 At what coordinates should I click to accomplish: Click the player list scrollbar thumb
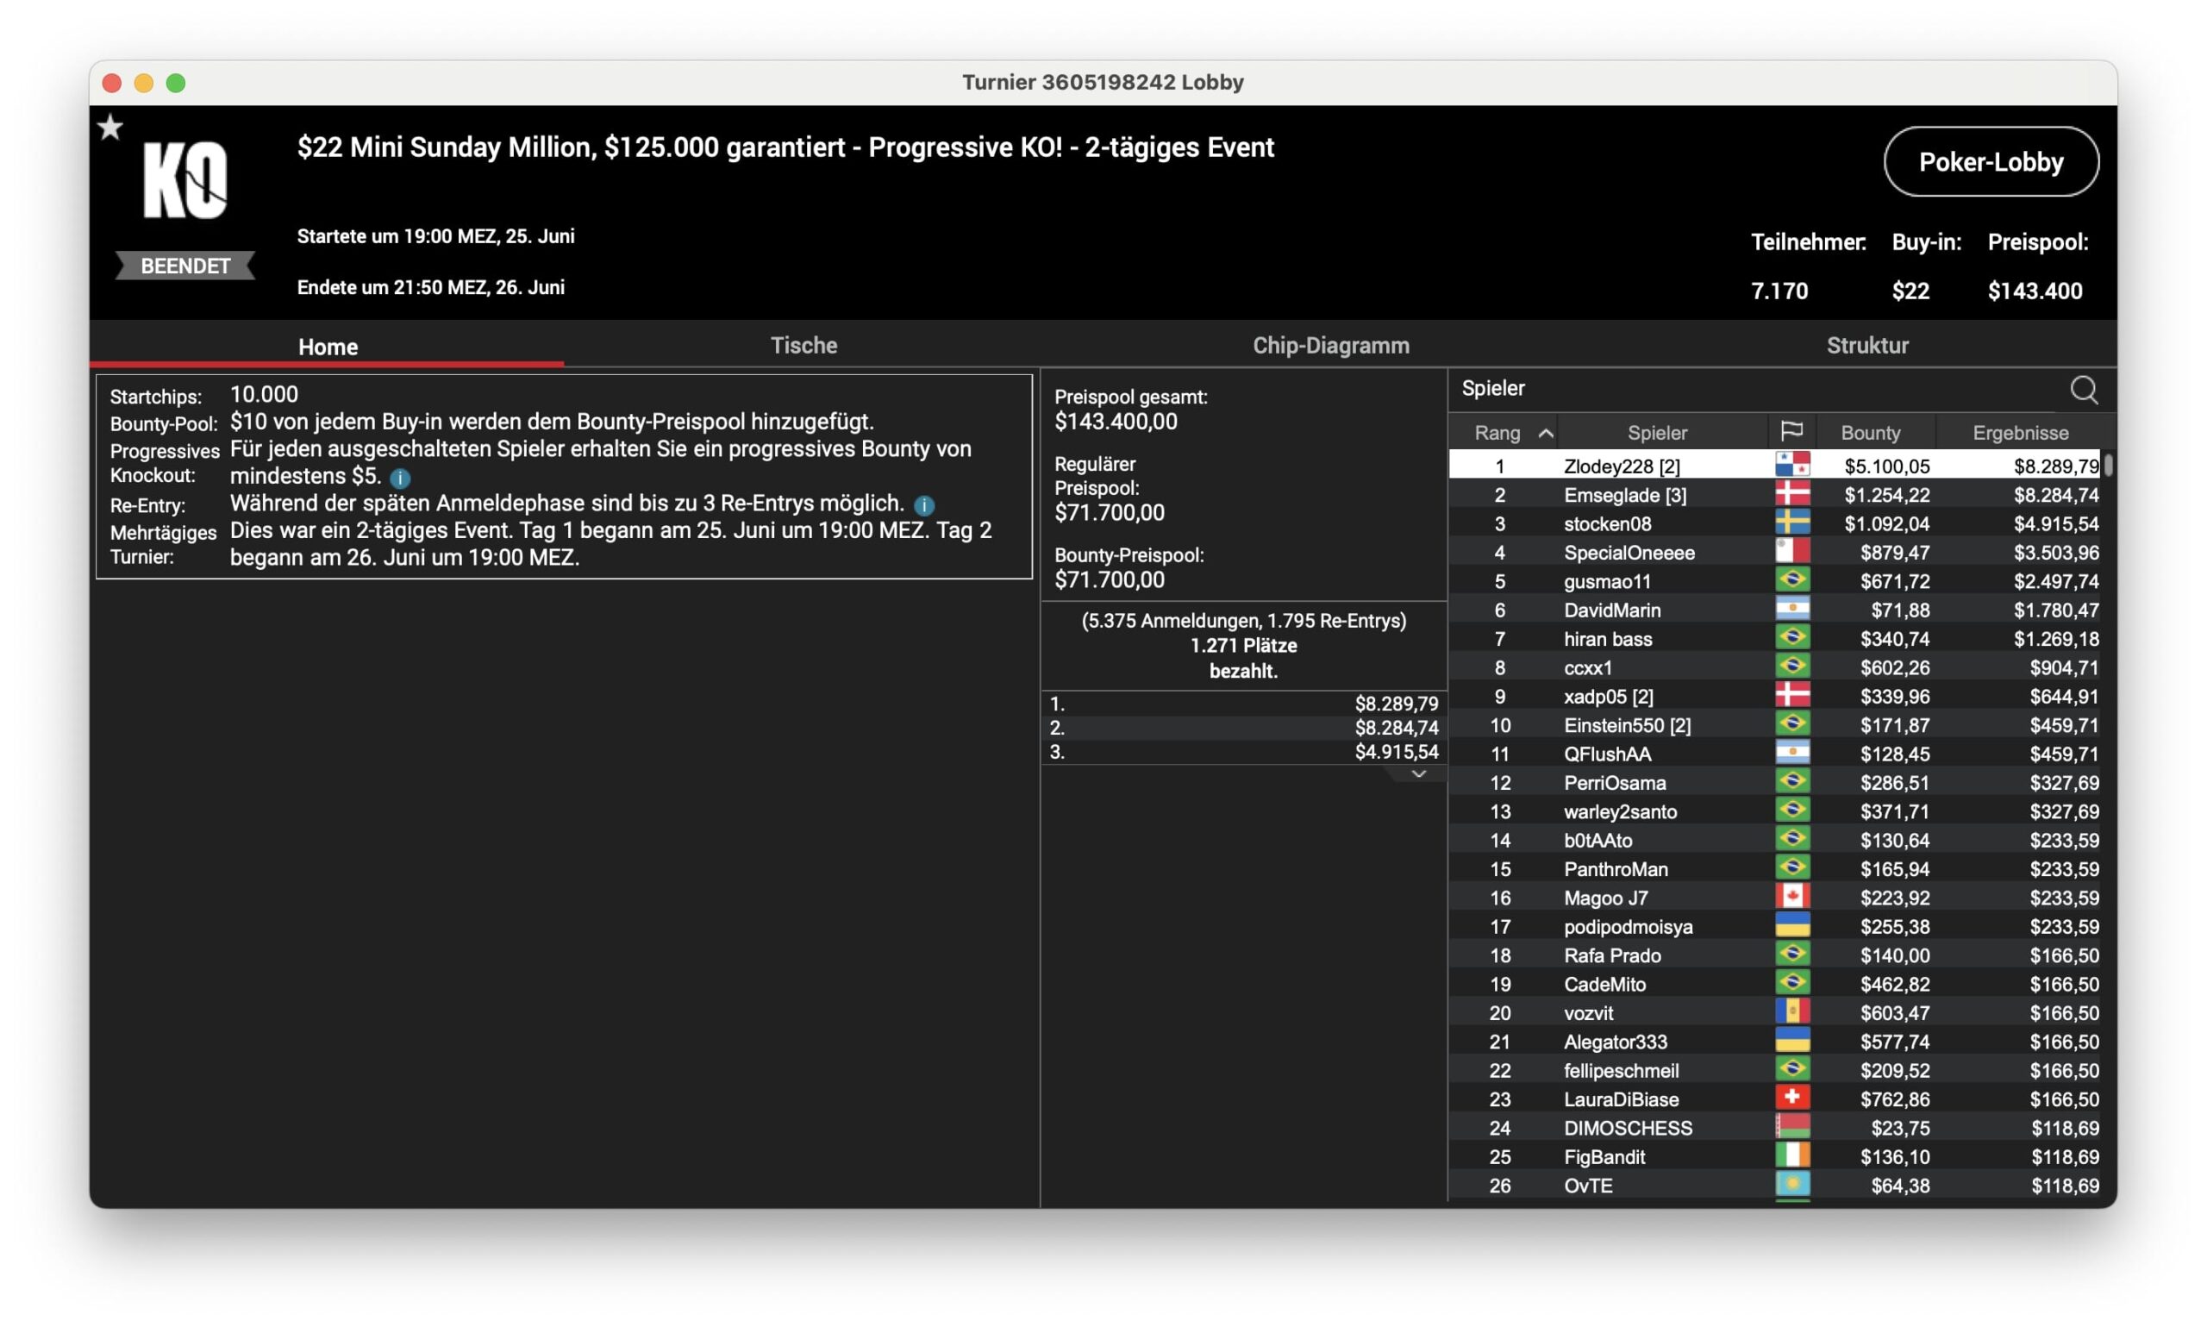pos(2108,465)
